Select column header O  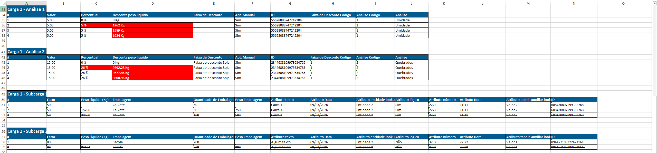[623, 3]
